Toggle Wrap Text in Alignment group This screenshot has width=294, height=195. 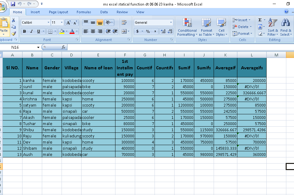click(x=124, y=22)
